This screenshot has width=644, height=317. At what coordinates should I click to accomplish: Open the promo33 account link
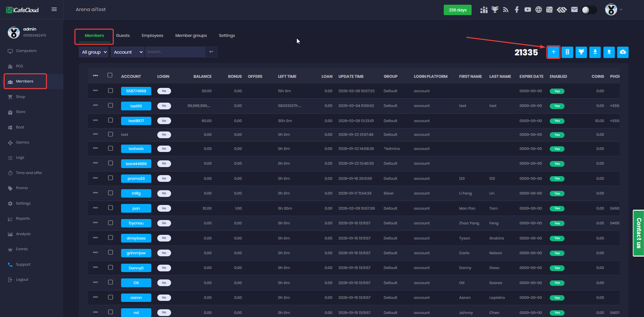click(136, 178)
